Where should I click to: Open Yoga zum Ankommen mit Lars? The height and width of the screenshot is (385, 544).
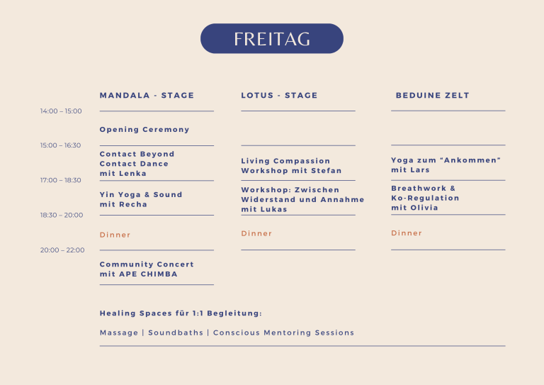(446, 165)
